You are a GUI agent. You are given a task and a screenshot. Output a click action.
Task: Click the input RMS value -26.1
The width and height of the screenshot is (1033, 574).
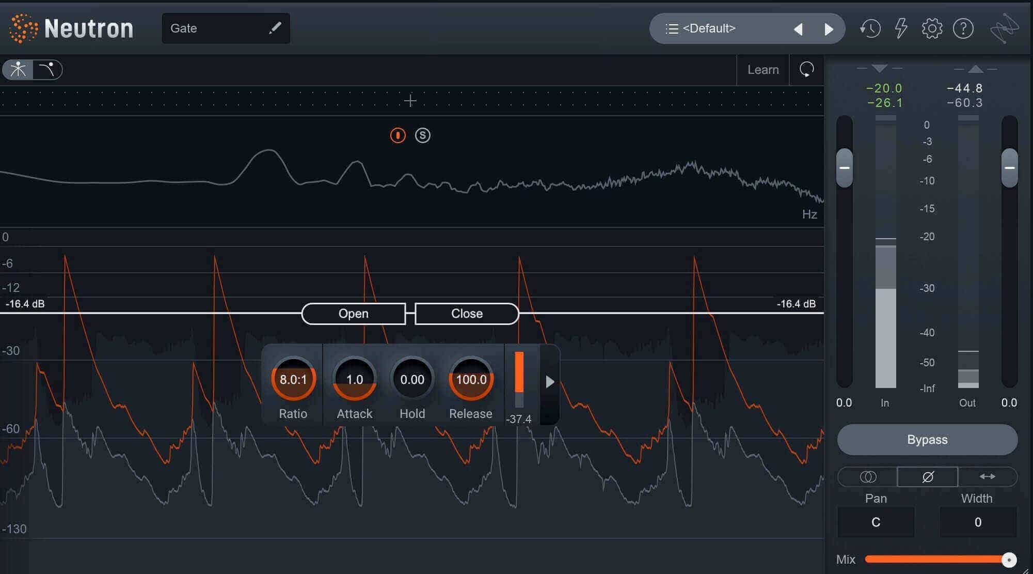click(885, 103)
